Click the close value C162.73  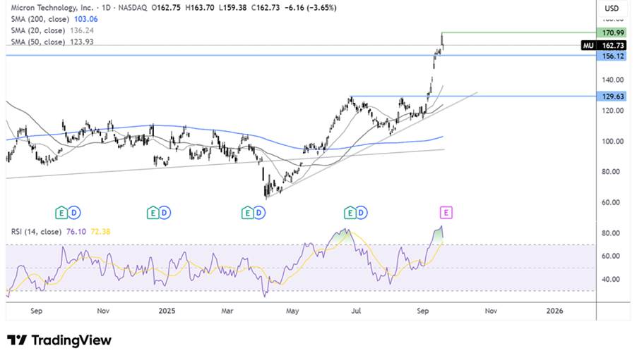(266, 8)
